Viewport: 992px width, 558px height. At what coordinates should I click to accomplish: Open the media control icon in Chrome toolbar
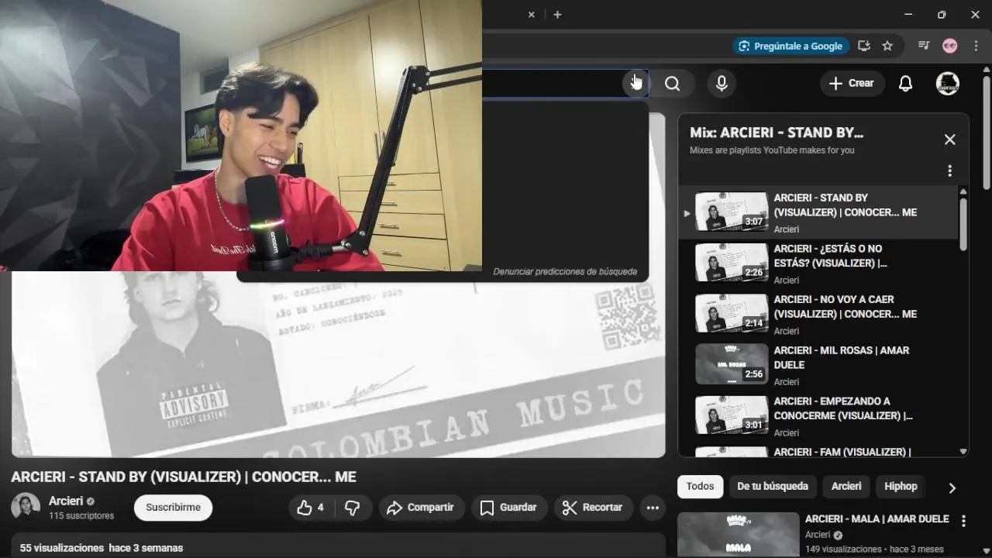(x=923, y=46)
